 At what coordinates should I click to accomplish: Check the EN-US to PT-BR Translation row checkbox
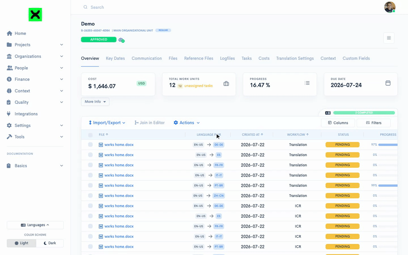[90, 185]
